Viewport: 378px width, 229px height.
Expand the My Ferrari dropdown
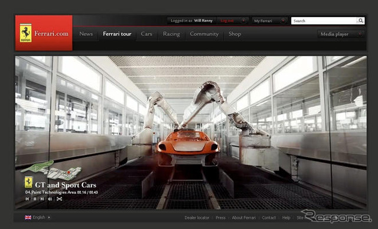283,21
